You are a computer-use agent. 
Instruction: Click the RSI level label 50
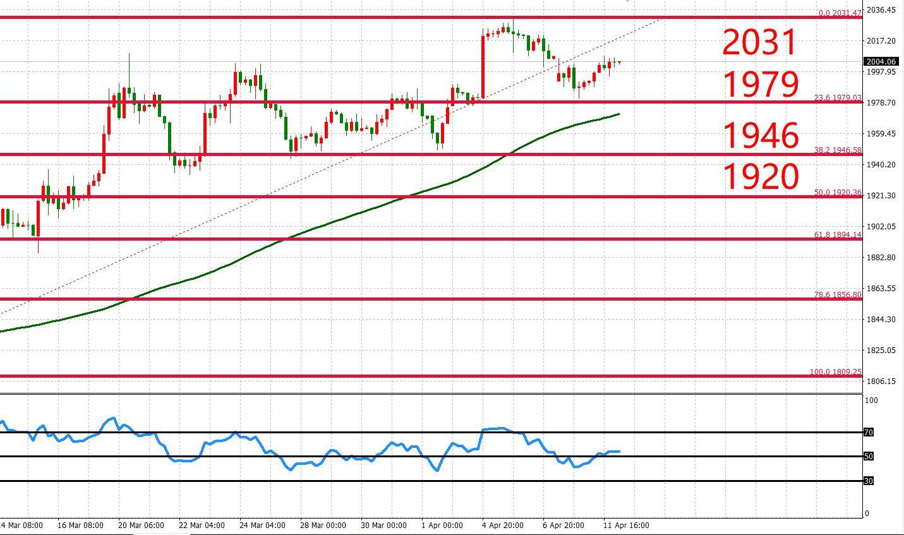click(x=869, y=457)
